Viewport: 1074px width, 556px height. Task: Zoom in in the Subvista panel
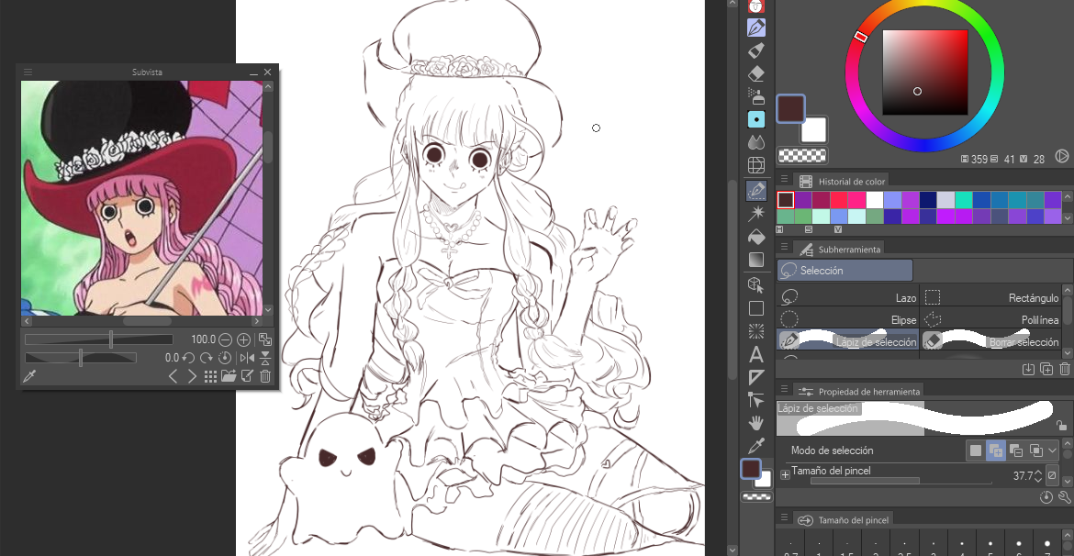243,339
